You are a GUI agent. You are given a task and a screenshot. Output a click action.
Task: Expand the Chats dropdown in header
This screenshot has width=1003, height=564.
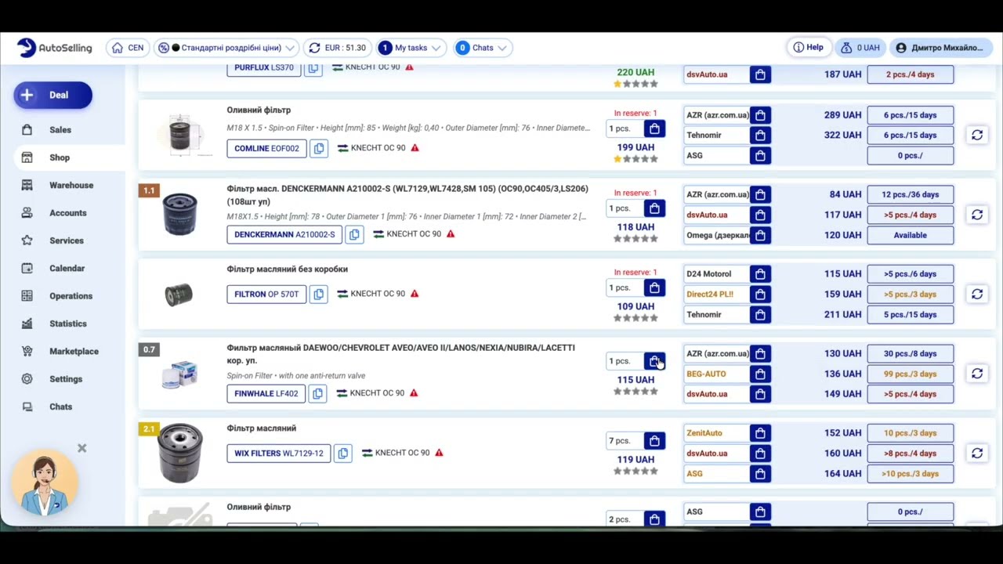click(x=481, y=48)
